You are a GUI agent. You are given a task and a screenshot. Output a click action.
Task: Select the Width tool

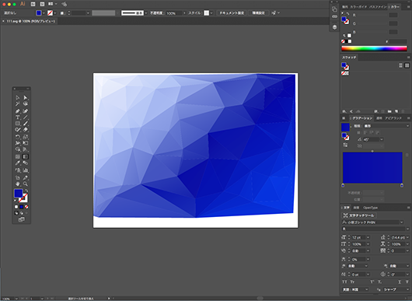(18, 143)
